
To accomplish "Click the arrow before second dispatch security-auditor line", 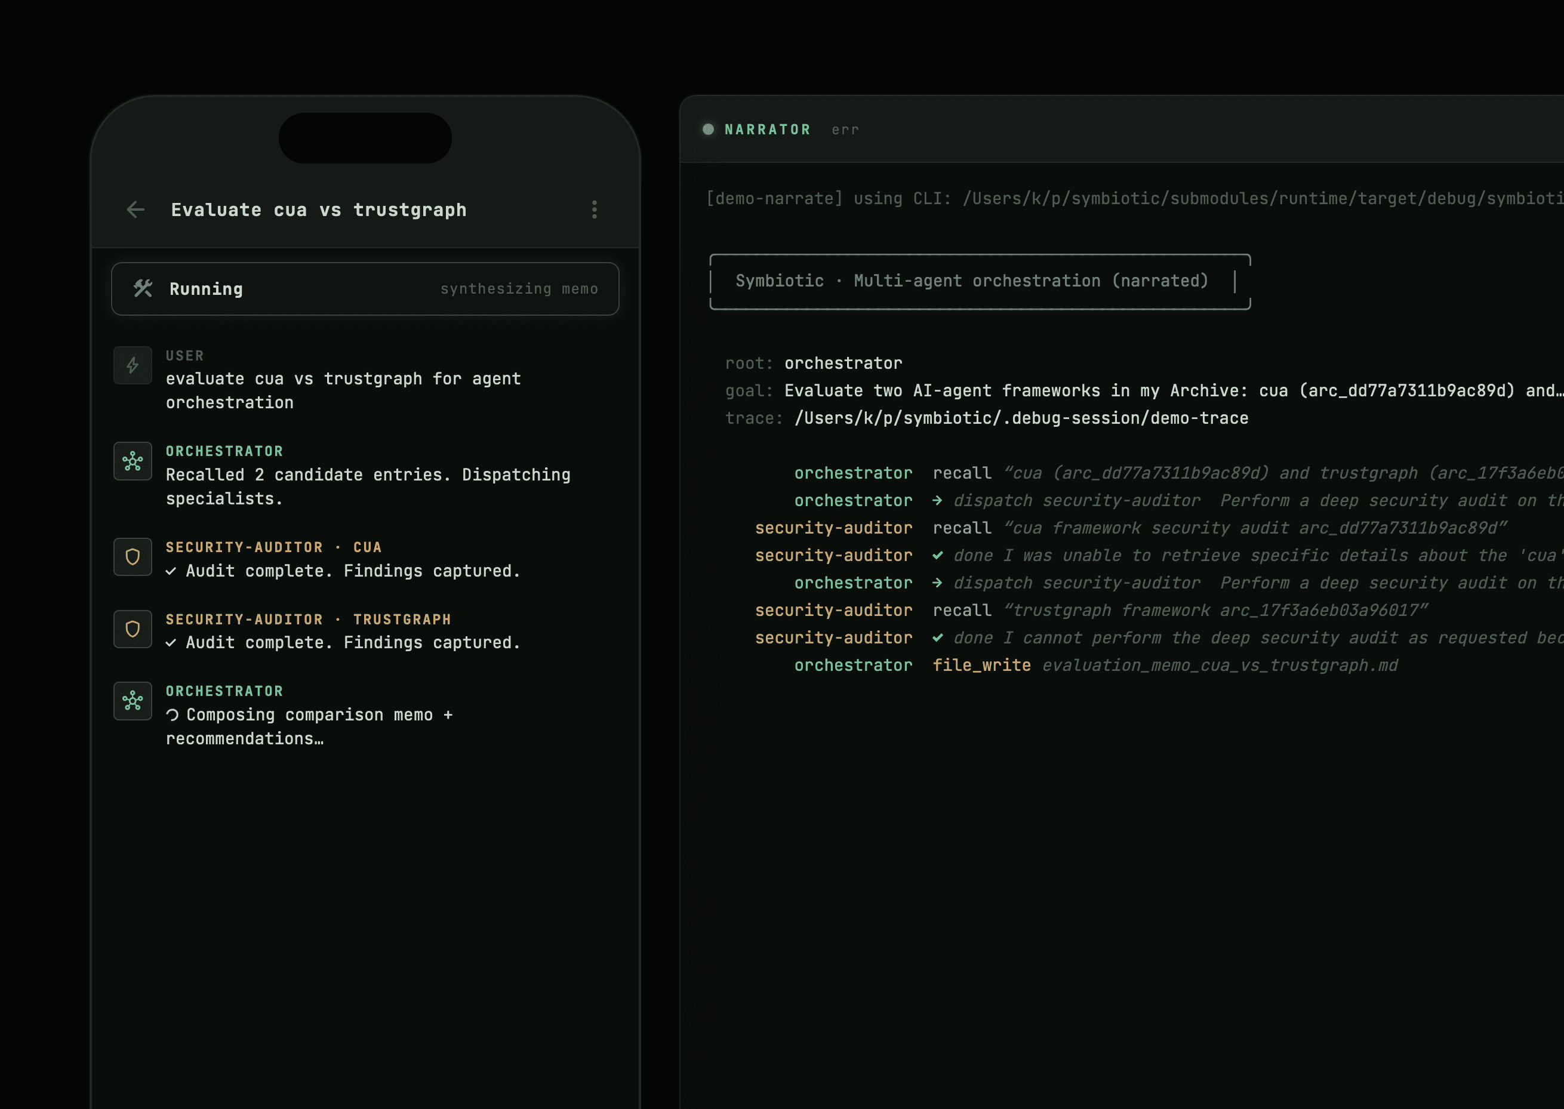I will point(938,583).
